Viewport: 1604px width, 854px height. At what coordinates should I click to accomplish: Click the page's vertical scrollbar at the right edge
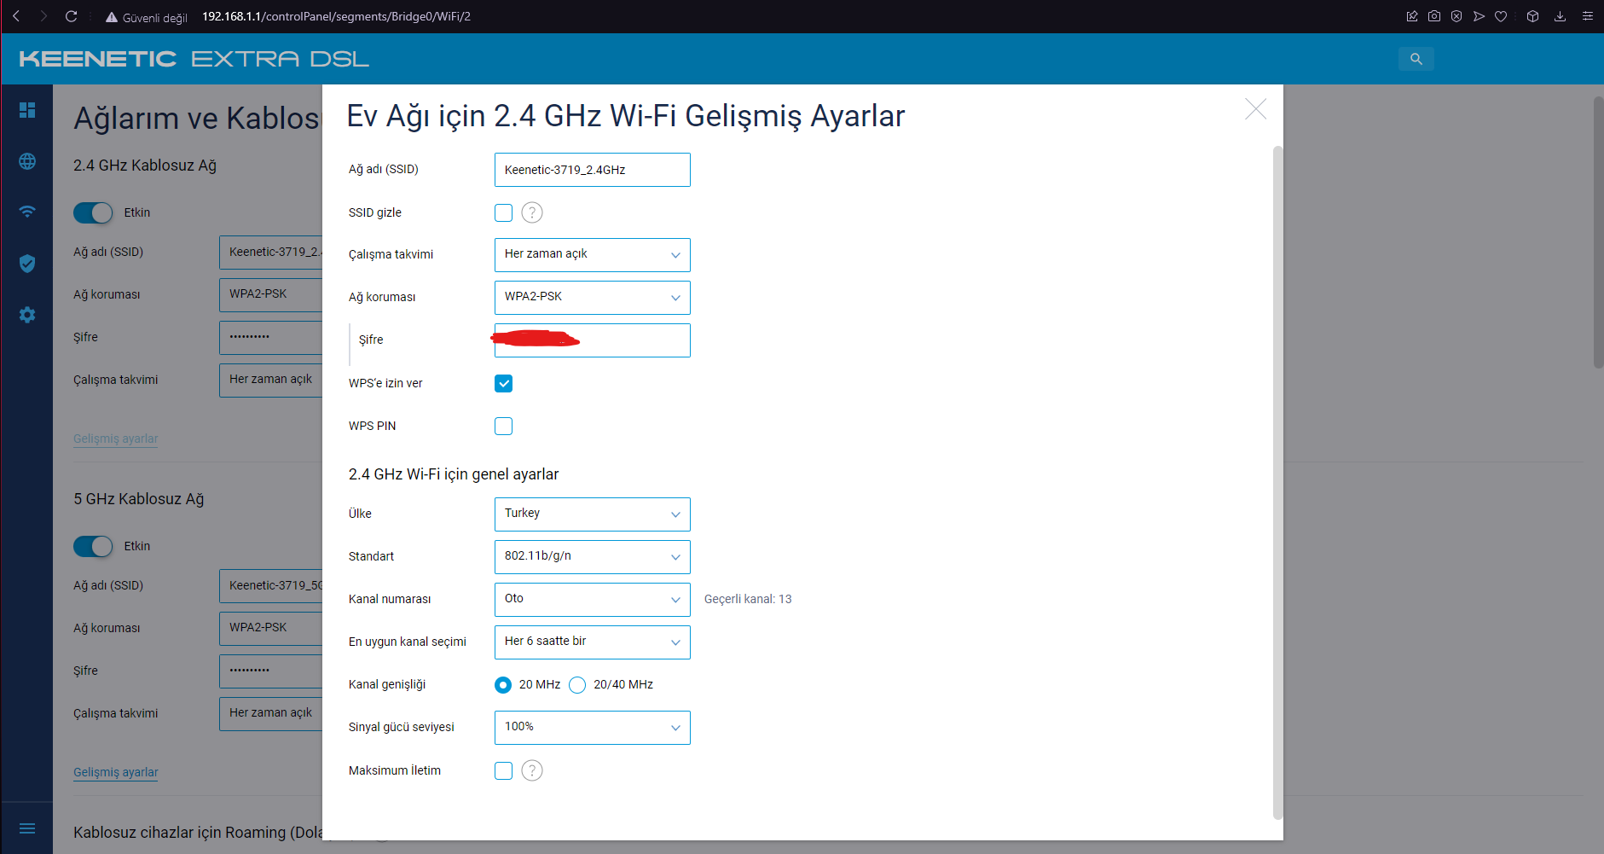coord(1598,232)
